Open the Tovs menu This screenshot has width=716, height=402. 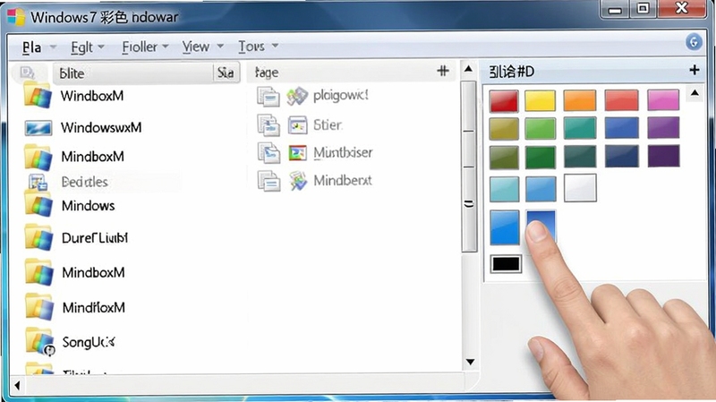[x=251, y=47]
